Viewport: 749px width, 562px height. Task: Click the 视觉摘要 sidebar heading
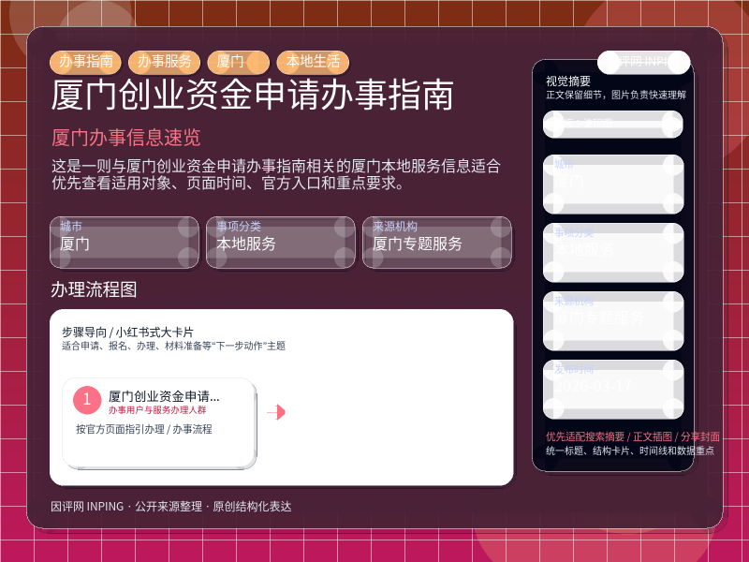pos(568,81)
